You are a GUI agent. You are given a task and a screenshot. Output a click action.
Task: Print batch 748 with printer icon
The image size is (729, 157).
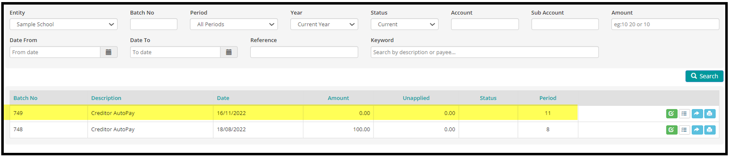[x=710, y=130]
